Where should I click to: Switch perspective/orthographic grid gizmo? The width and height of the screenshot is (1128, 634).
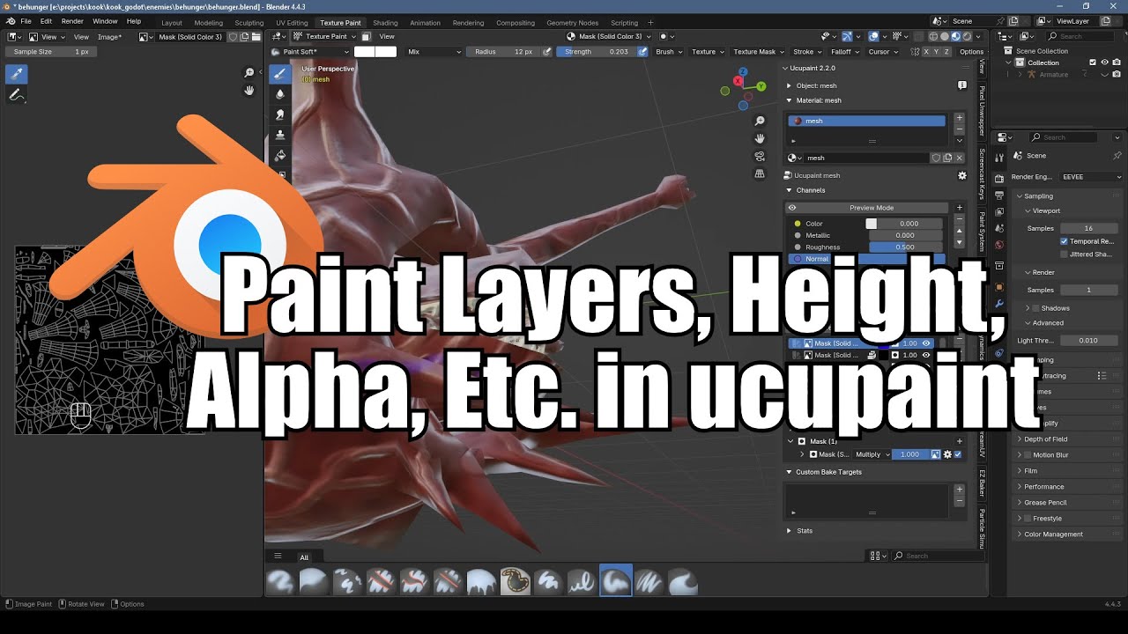(x=760, y=173)
